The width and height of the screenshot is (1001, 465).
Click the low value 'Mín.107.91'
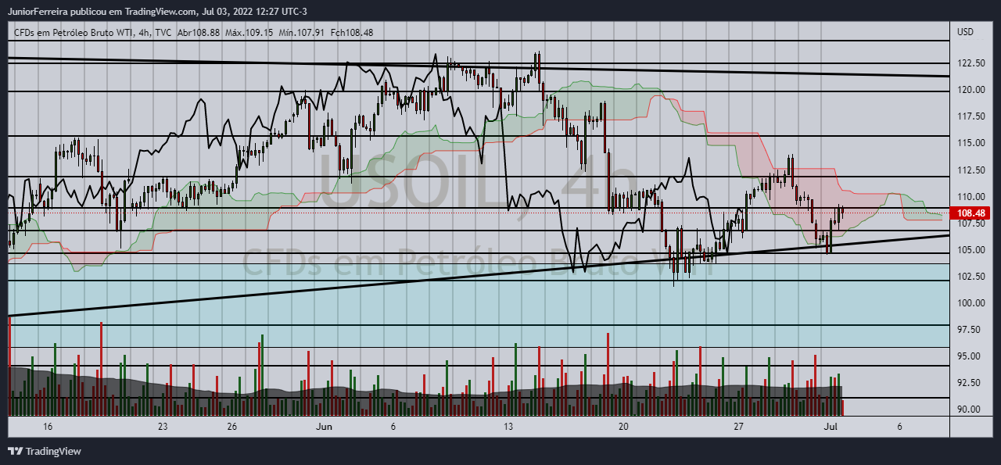click(302, 32)
